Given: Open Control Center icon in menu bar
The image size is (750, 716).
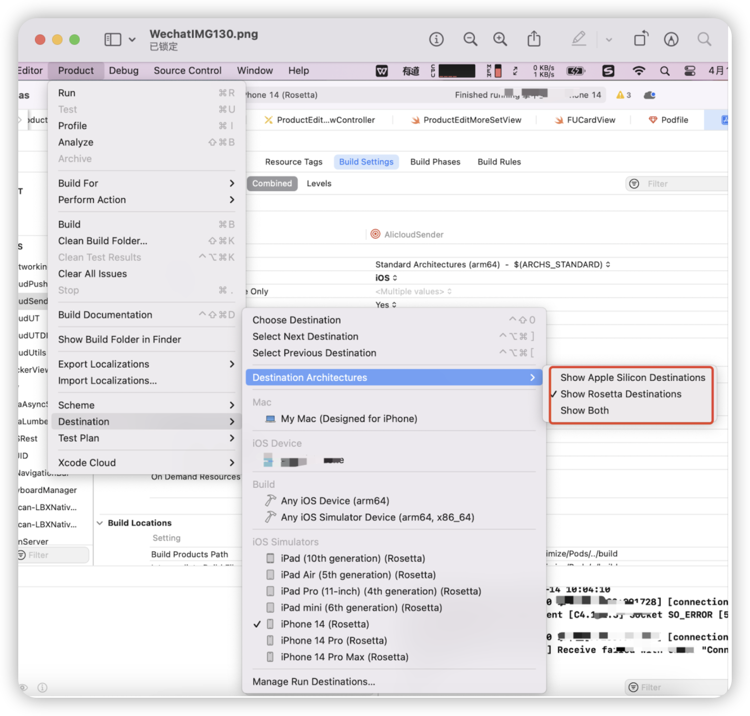Looking at the screenshot, I should pyautogui.click(x=690, y=71).
